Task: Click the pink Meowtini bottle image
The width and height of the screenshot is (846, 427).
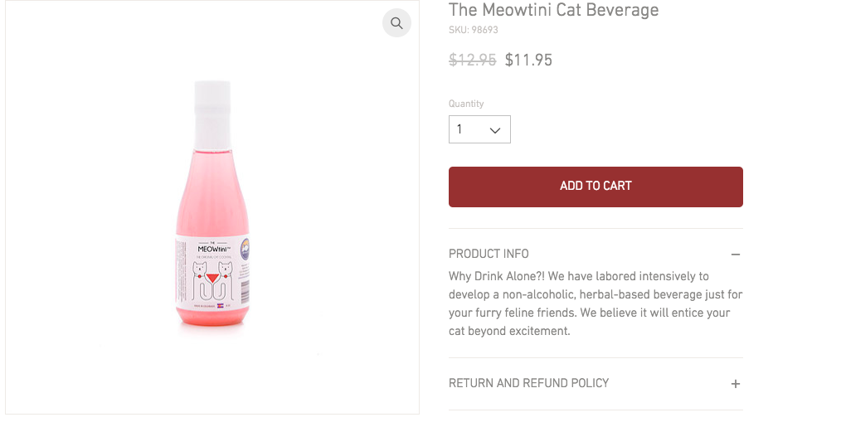Action: pos(212,203)
